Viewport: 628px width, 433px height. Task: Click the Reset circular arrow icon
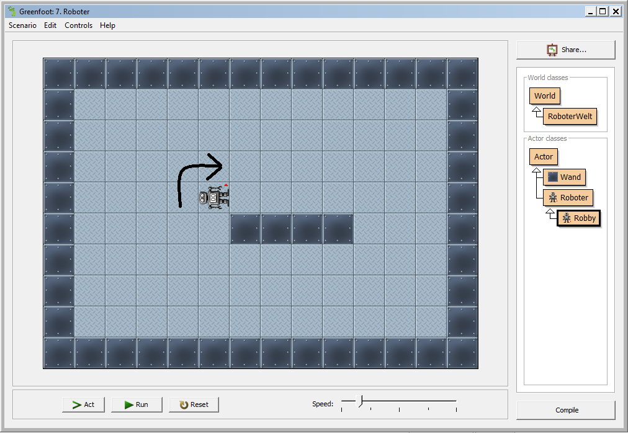tap(184, 404)
